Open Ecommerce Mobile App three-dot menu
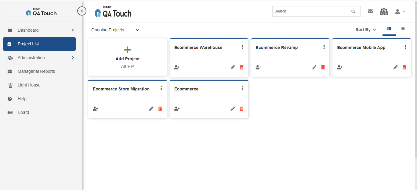The width and height of the screenshot is (417, 190). pyautogui.click(x=406, y=47)
